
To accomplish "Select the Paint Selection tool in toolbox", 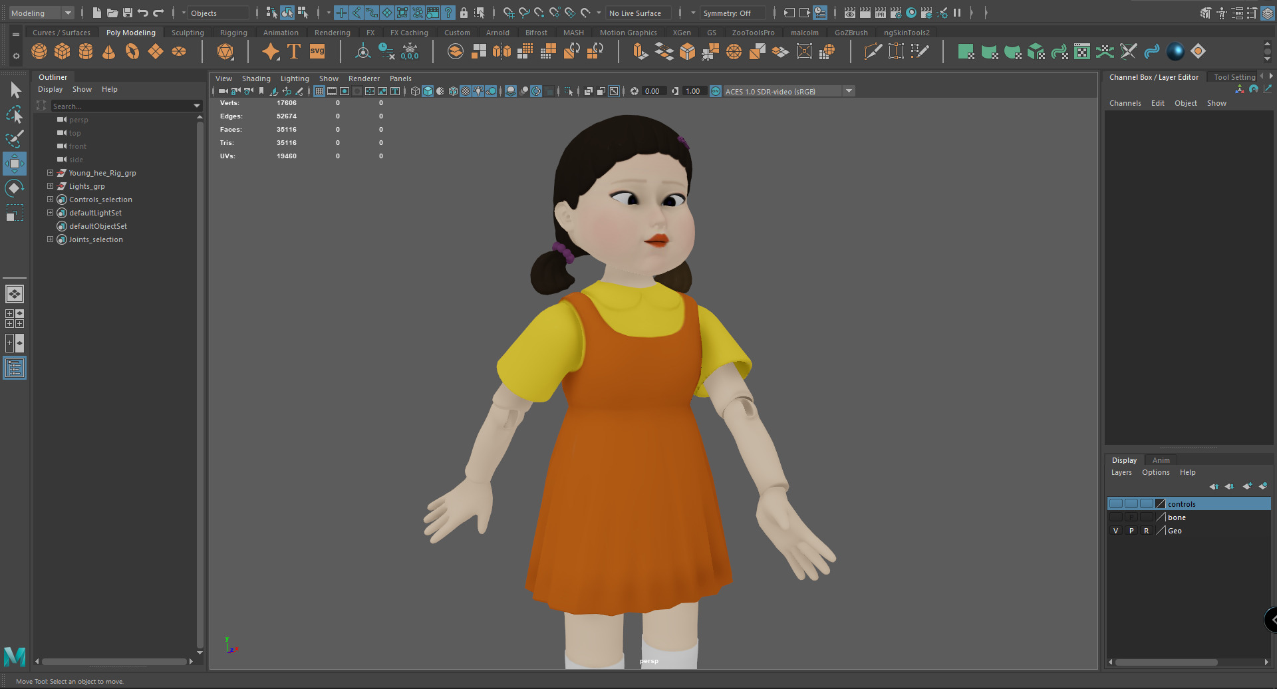I will (x=15, y=139).
